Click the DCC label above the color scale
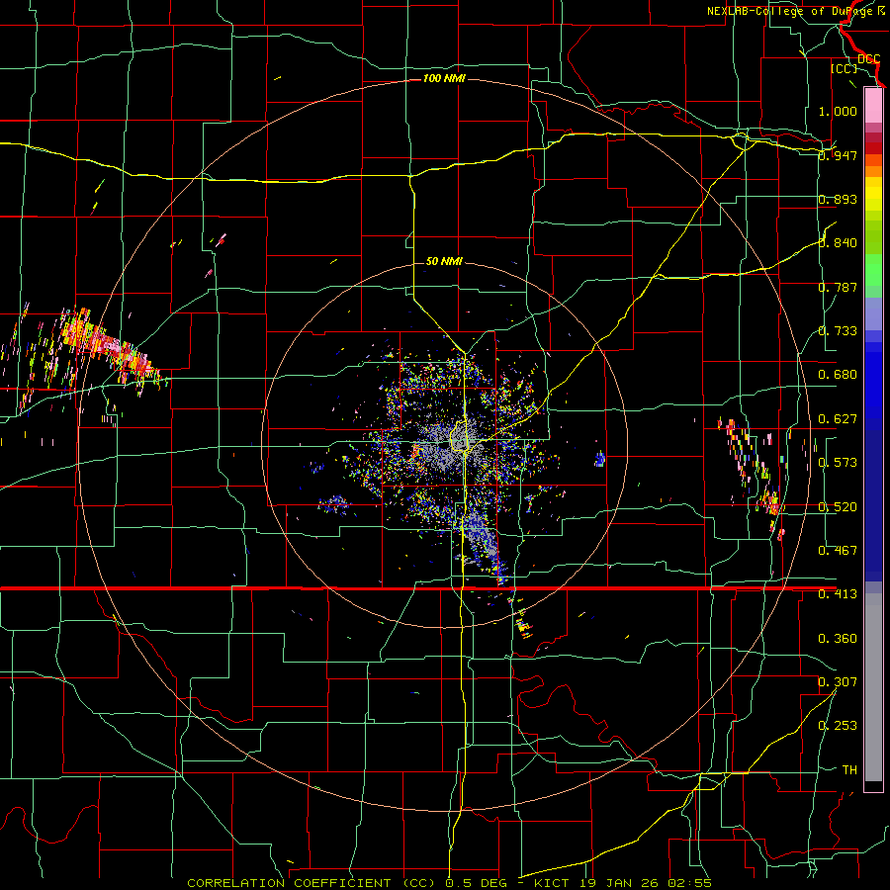The image size is (890, 890). tap(869, 59)
